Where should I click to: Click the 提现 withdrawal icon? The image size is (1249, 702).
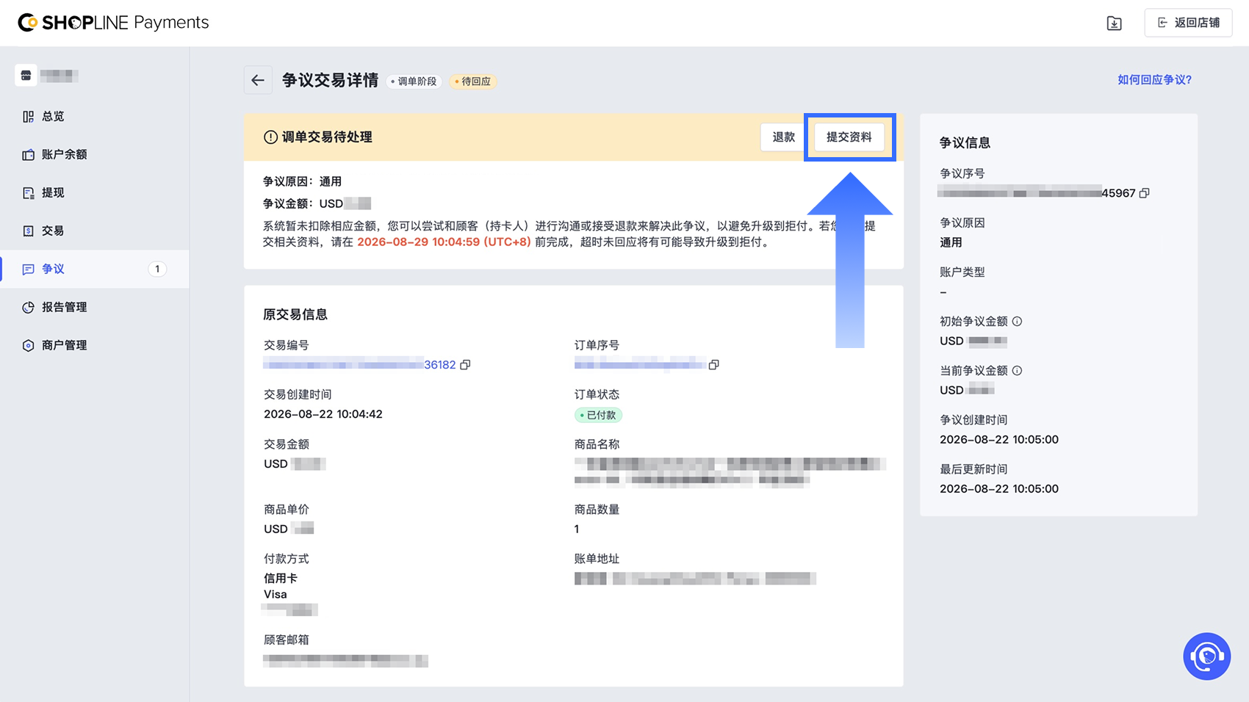point(28,193)
